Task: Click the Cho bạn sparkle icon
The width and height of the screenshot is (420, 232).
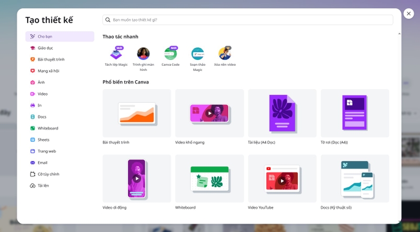Action: [x=33, y=36]
